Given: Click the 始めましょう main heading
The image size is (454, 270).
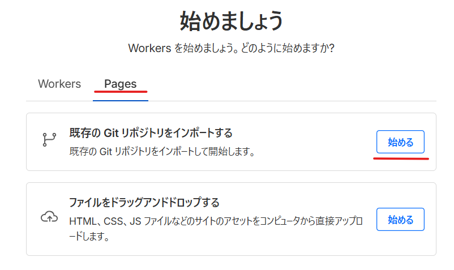Looking at the screenshot, I should pyautogui.click(x=231, y=22).
